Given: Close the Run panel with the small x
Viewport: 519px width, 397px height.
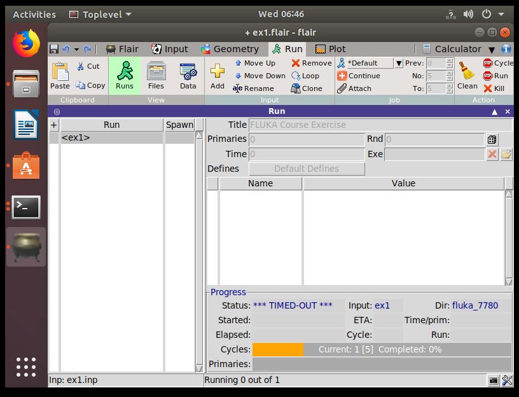Looking at the screenshot, I should 508,111.
